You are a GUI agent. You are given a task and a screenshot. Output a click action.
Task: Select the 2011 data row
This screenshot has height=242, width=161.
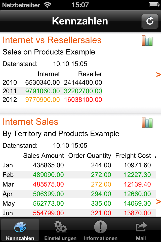click(52, 91)
